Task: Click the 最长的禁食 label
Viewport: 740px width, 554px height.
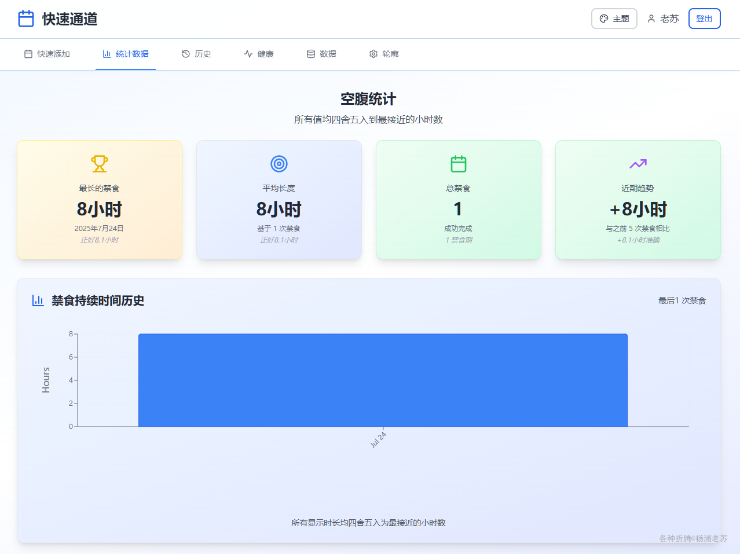Action: pyautogui.click(x=100, y=188)
